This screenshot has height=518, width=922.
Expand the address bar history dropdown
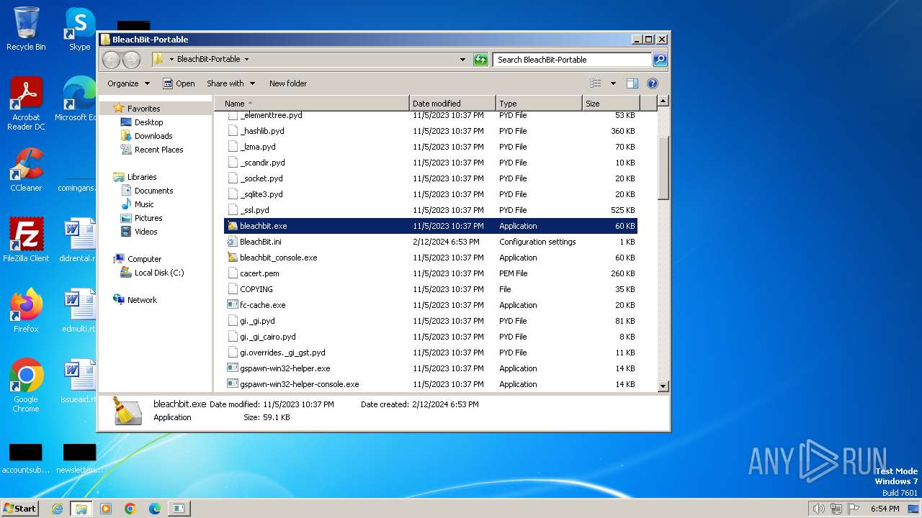462,60
